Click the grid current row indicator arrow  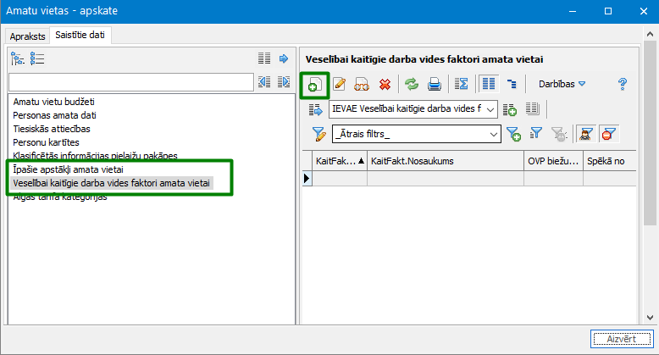pos(307,178)
